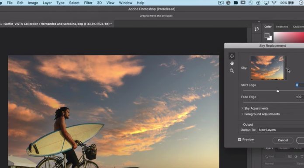Open the Help menu
Viewport: 304px width, 168px height.
tap(140, 3)
